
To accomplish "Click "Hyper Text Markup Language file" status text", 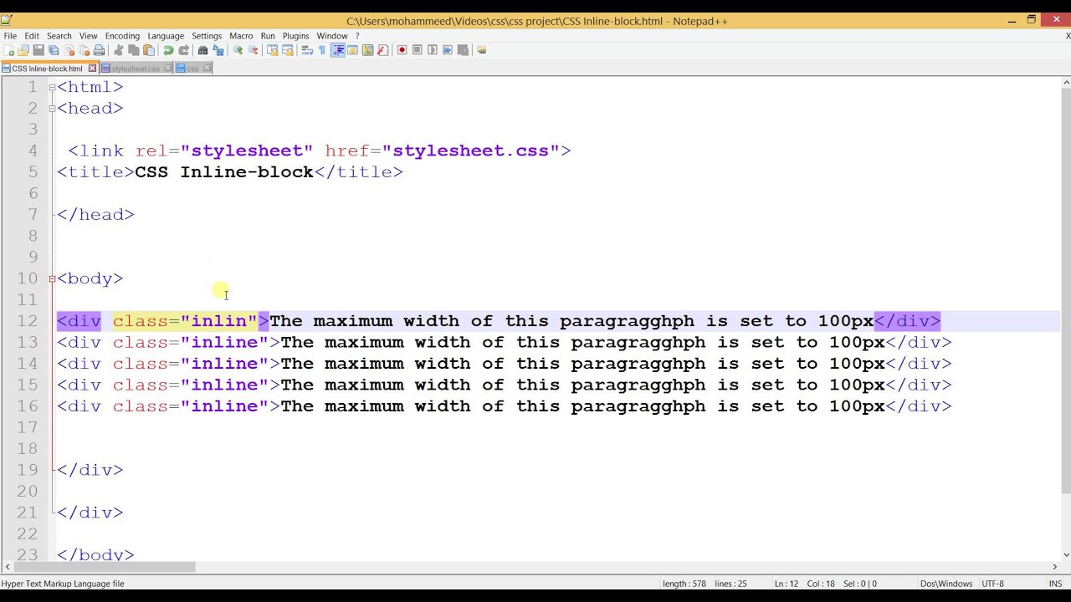I will click(63, 584).
